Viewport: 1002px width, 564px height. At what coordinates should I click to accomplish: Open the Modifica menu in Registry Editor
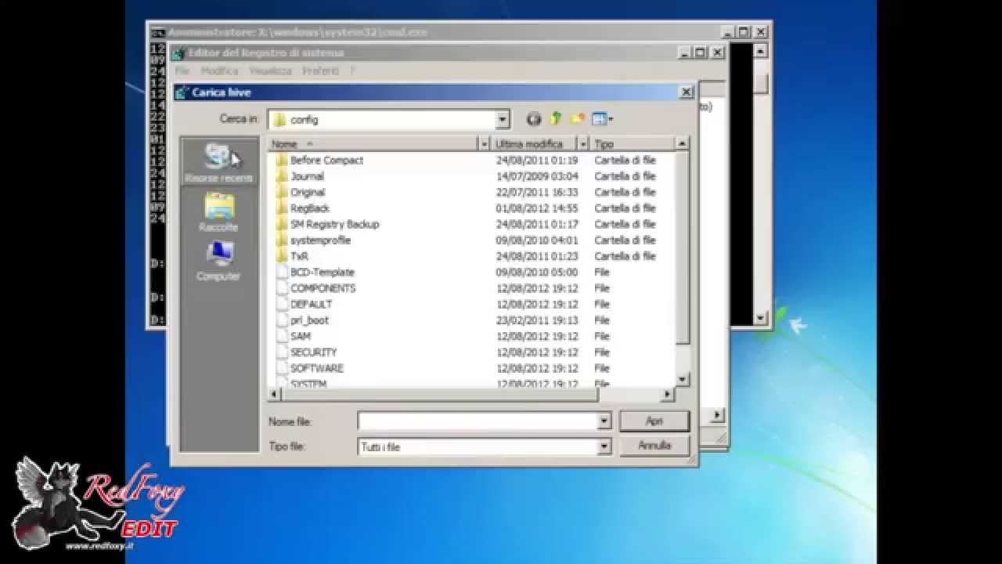219,71
